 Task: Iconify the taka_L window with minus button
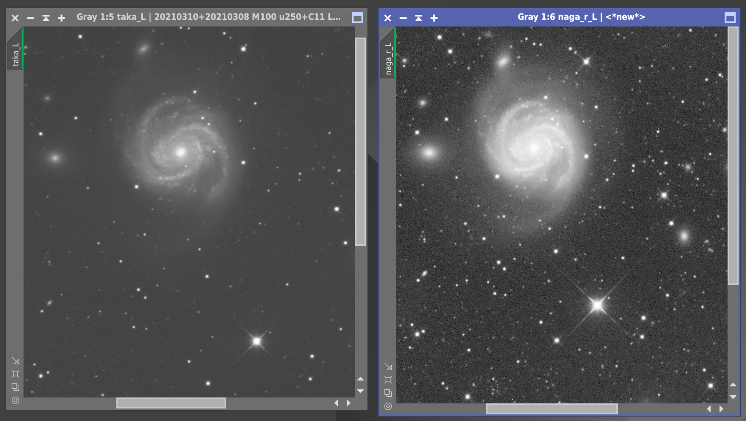click(x=31, y=18)
